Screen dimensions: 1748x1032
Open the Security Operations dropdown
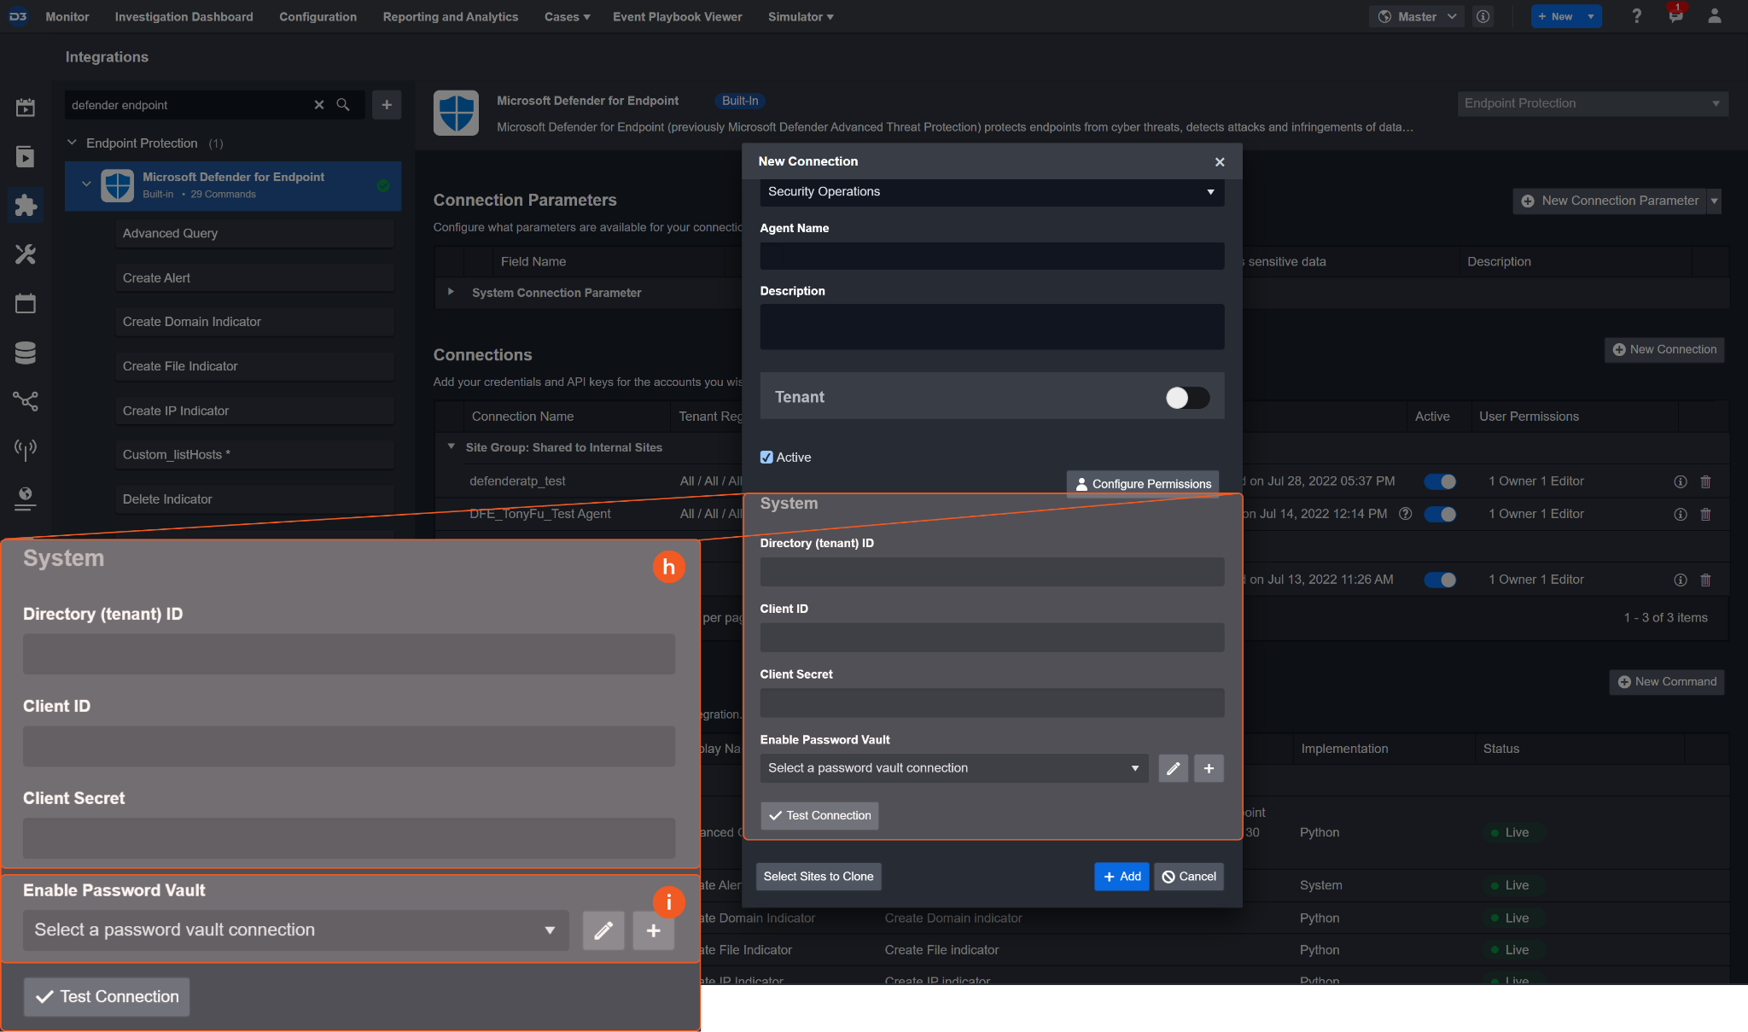click(x=991, y=192)
